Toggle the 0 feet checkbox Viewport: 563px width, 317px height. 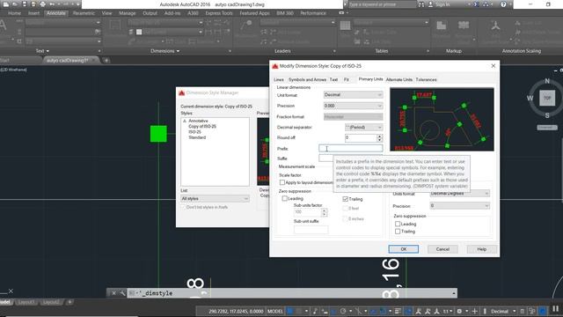[346, 208]
